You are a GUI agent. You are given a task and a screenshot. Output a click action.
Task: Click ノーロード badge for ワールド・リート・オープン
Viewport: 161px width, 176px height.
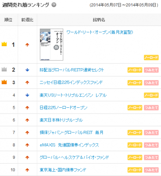point(151,58)
